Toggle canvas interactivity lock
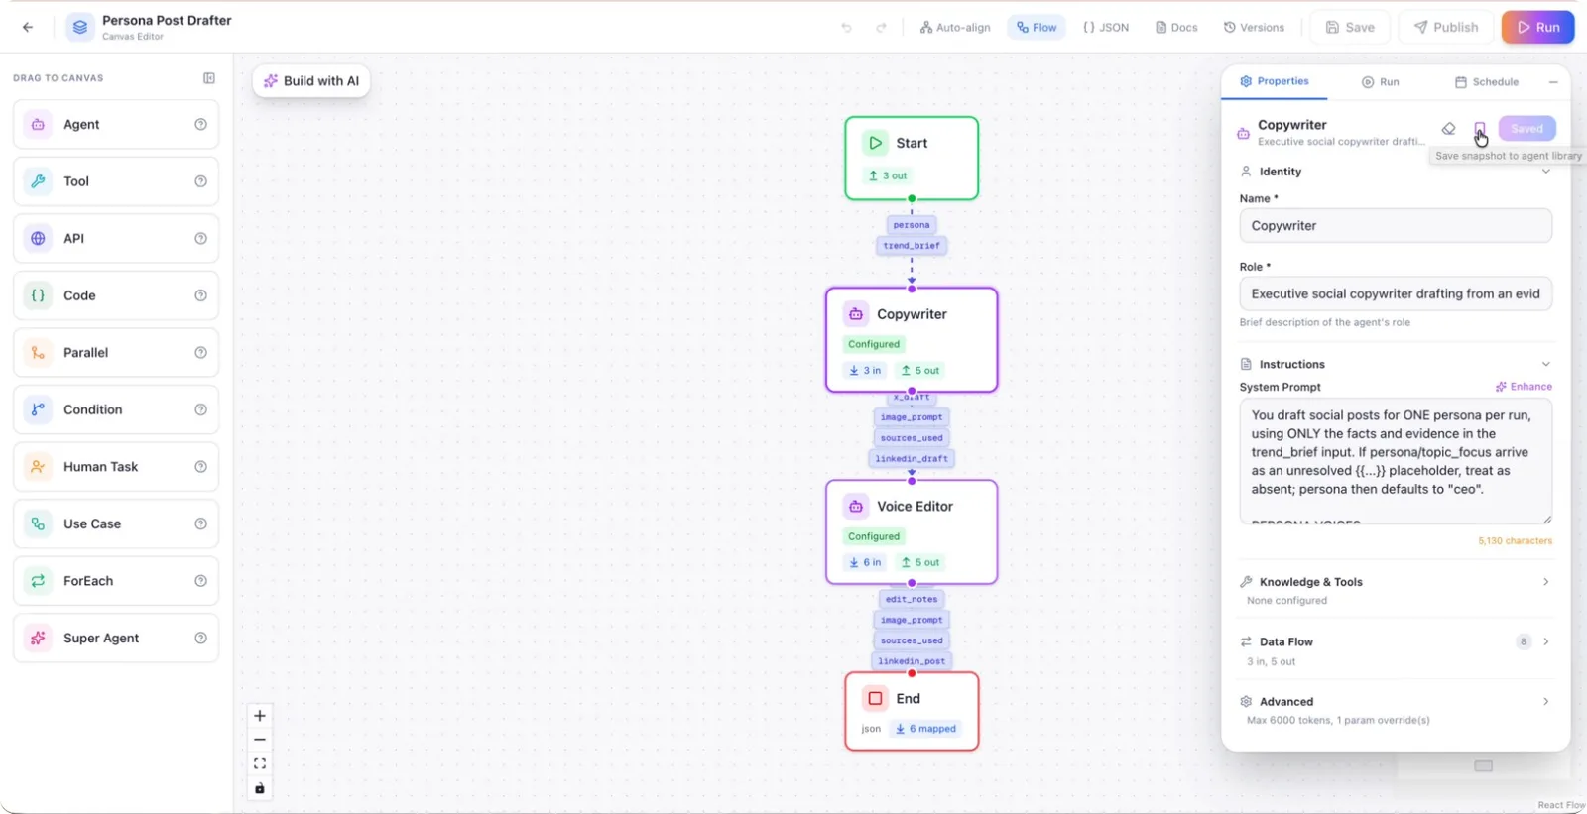Image resolution: width=1587 pixels, height=814 pixels. coord(260,788)
